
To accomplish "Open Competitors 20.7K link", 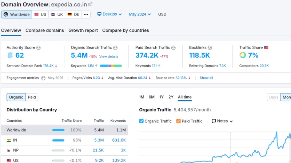I will [x=264, y=66].
